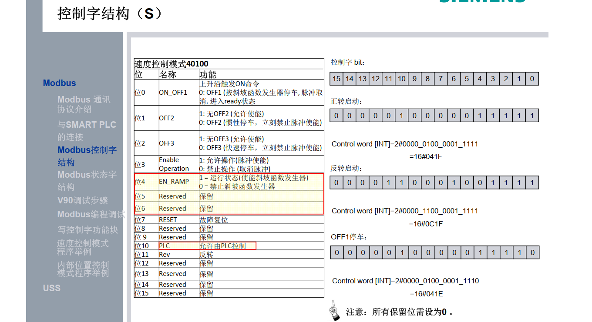This screenshot has width=592, height=322.
Task: Open 速度控制模式程序举例 sidebar entry
Action: click(83, 247)
